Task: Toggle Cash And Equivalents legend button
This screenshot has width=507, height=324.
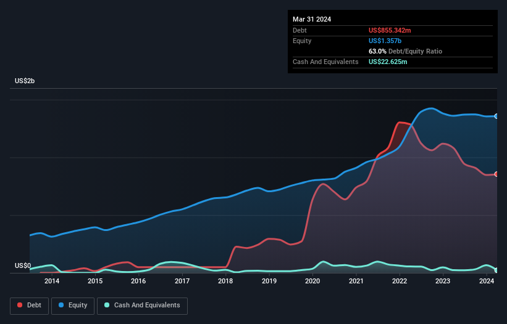Action: click(142, 306)
